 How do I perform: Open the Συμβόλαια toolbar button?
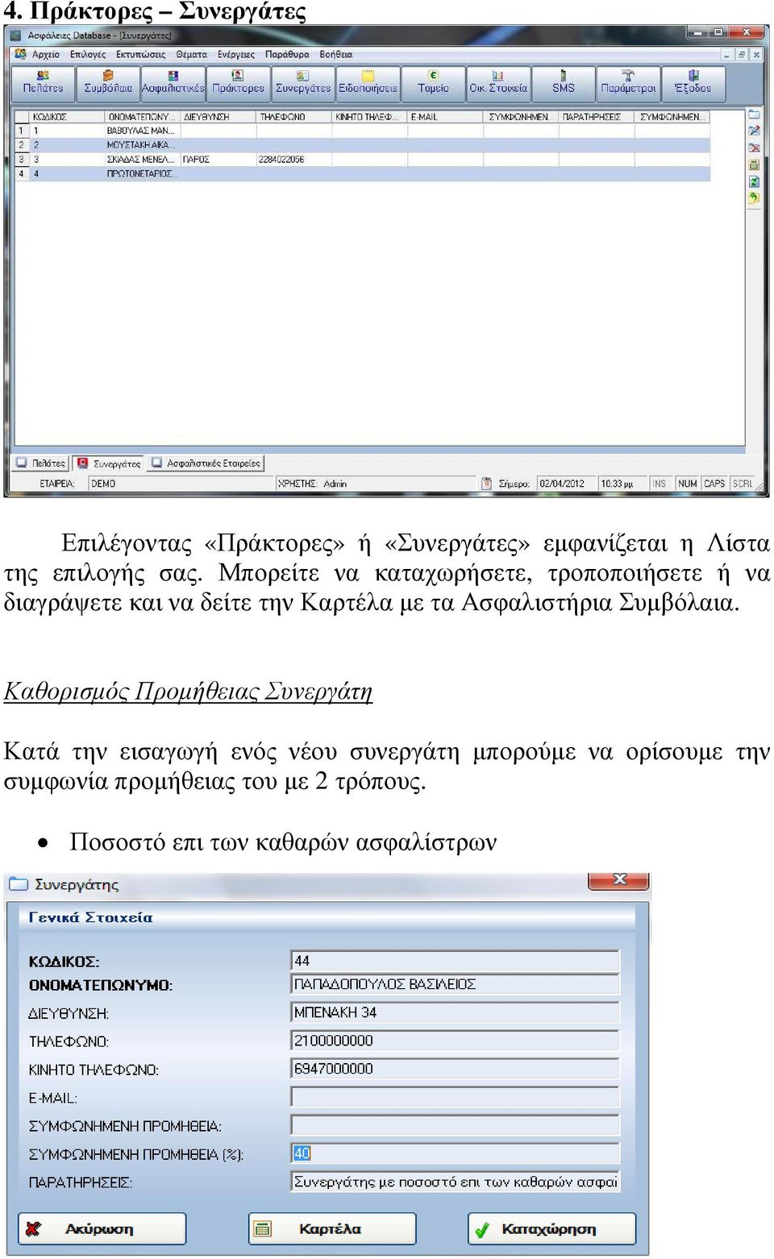108,84
